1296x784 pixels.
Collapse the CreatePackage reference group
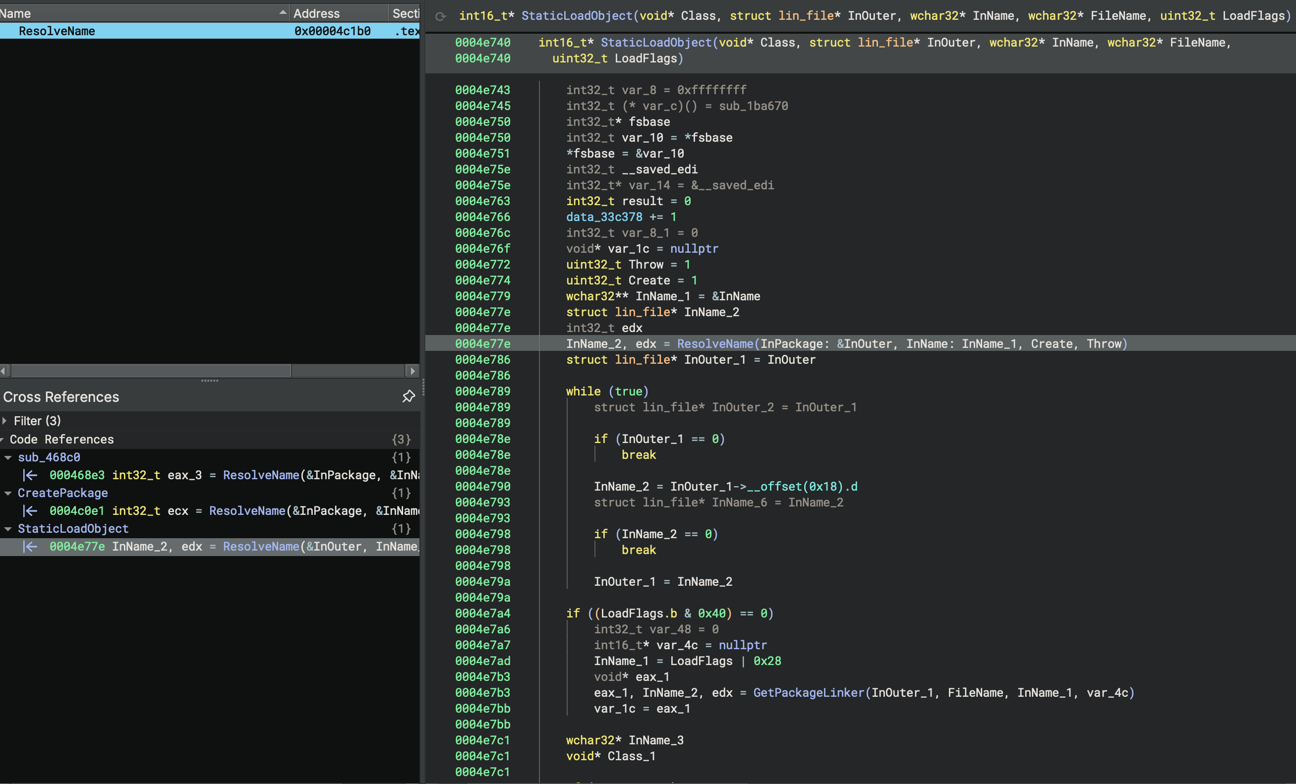coord(8,493)
